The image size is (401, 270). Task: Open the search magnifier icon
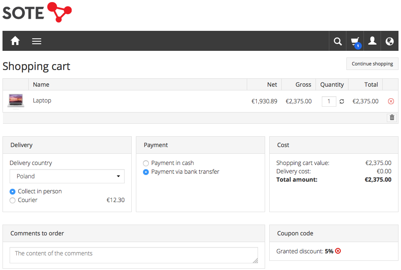click(338, 41)
